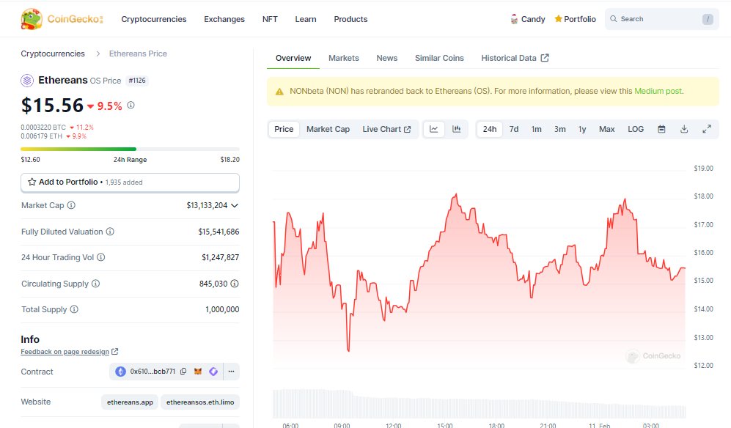The image size is (731, 428).
Task: Open ethereansos.eth.limo website link
Action: pos(200,402)
